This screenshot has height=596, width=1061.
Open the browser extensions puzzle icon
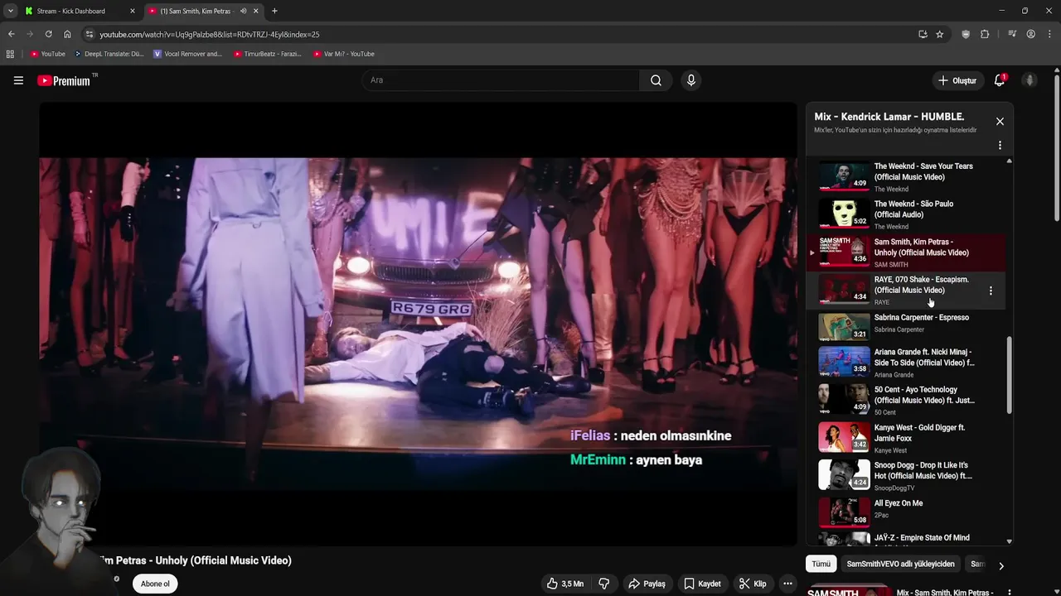click(985, 34)
